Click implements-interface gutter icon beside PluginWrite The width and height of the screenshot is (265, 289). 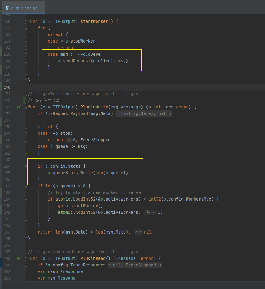(19, 107)
